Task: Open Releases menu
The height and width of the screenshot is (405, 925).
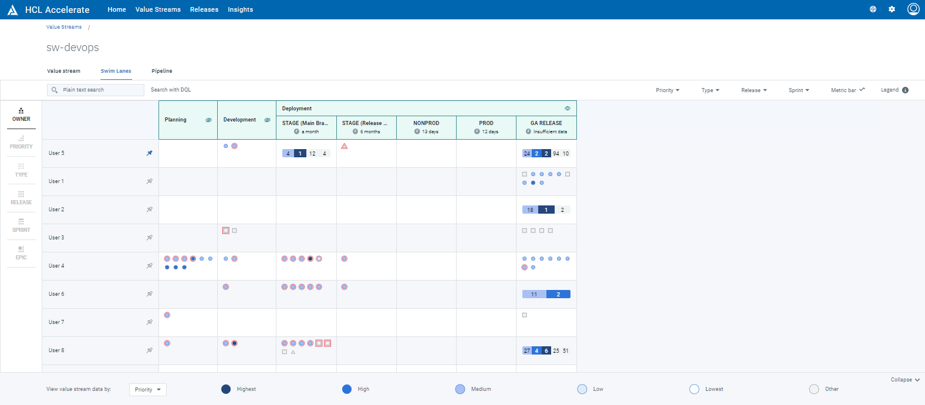Action: 204,9
